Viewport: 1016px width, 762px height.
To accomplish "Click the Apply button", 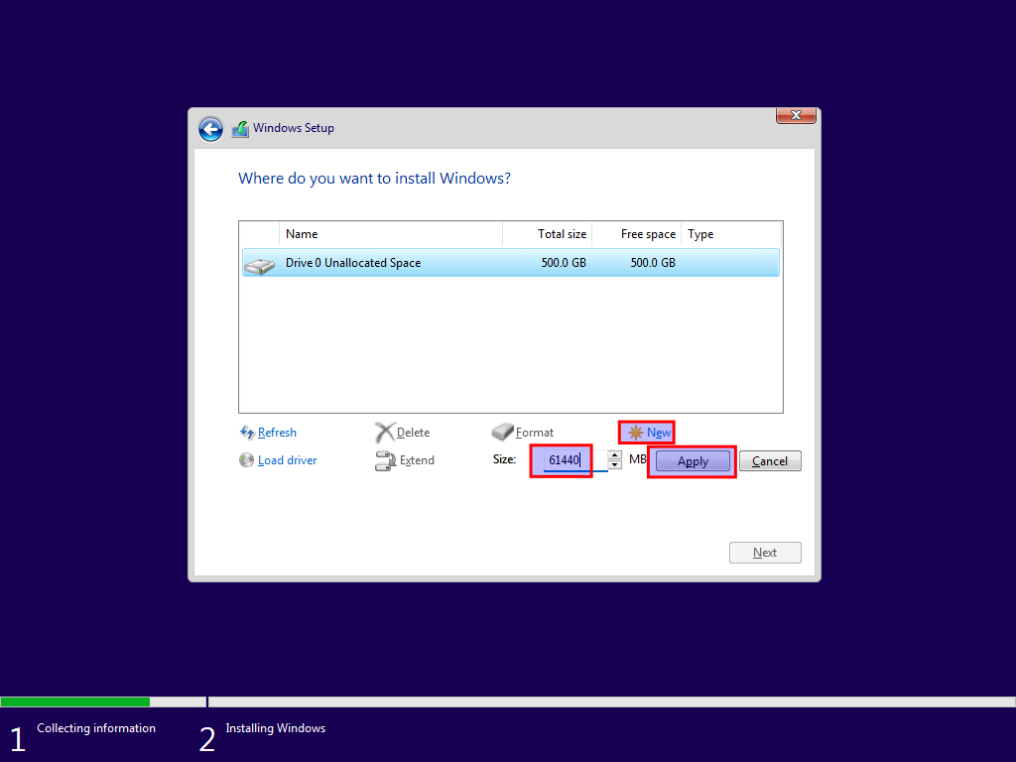I will click(693, 461).
